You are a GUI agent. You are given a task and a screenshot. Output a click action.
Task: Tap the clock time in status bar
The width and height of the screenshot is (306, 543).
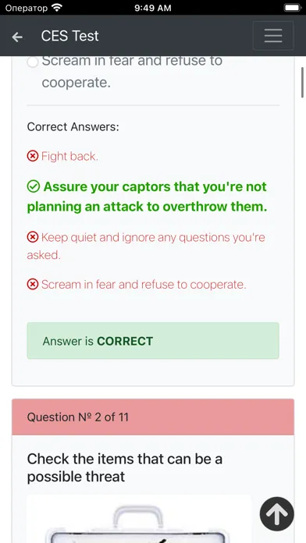click(153, 8)
